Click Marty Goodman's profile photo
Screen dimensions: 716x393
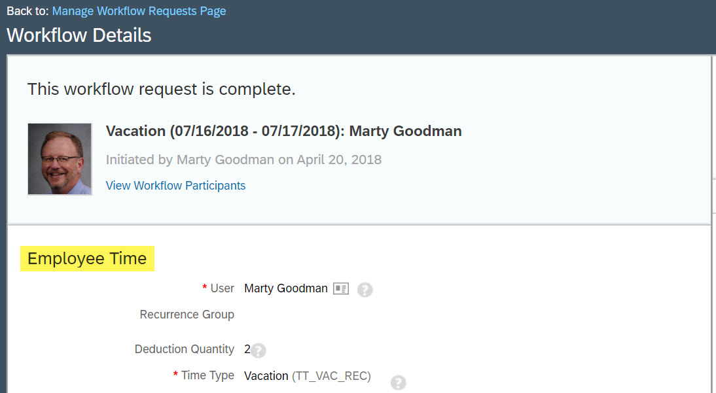pos(60,159)
